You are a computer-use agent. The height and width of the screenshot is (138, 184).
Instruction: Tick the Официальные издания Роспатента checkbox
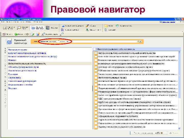(96, 116)
